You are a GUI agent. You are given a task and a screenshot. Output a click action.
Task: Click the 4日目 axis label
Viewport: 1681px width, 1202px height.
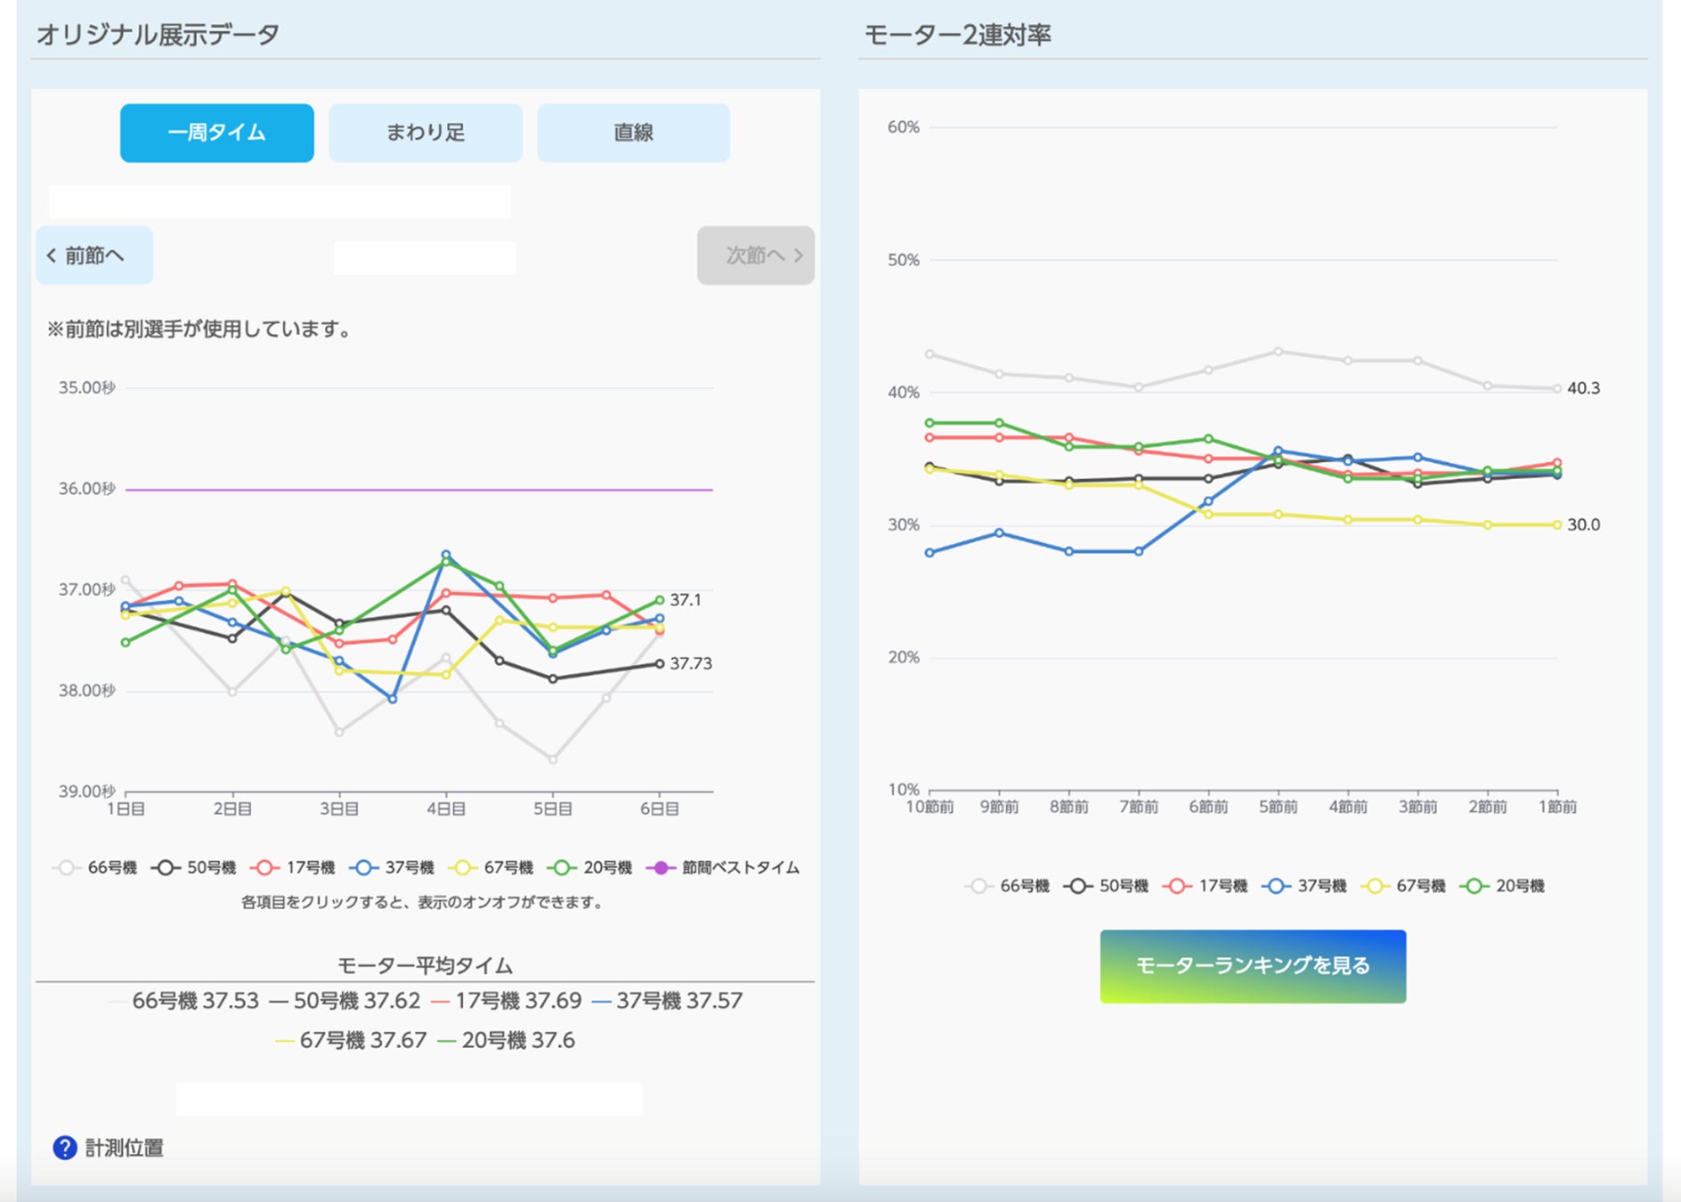point(446,808)
